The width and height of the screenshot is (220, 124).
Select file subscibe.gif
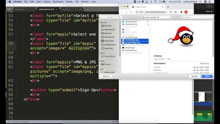click(130, 48)
